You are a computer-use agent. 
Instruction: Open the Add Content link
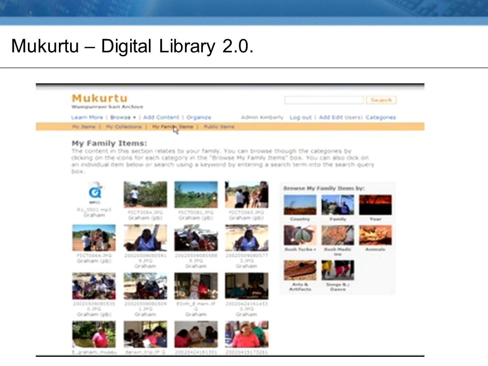click(x=161, y=117)
